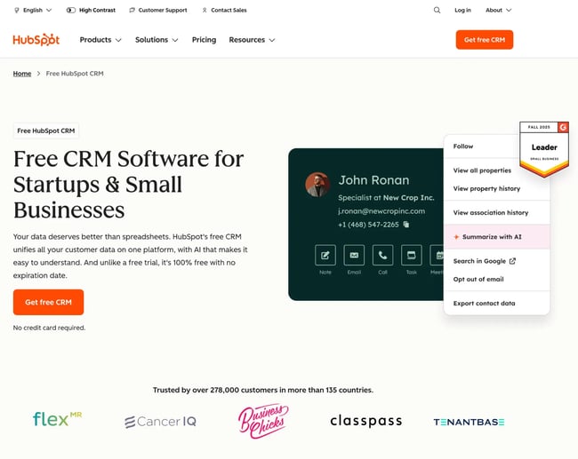Click the HubSpot logo
The width and height of the screenshot is (578, 459).
click(x=36, y=40)
